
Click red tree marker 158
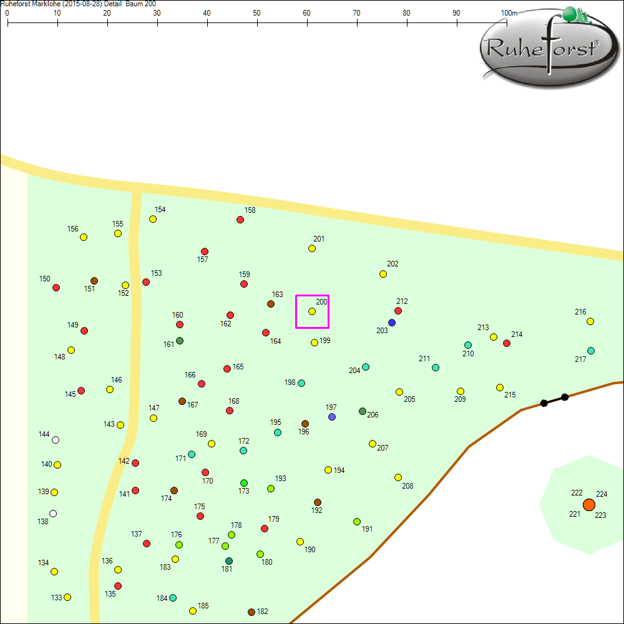240,220
